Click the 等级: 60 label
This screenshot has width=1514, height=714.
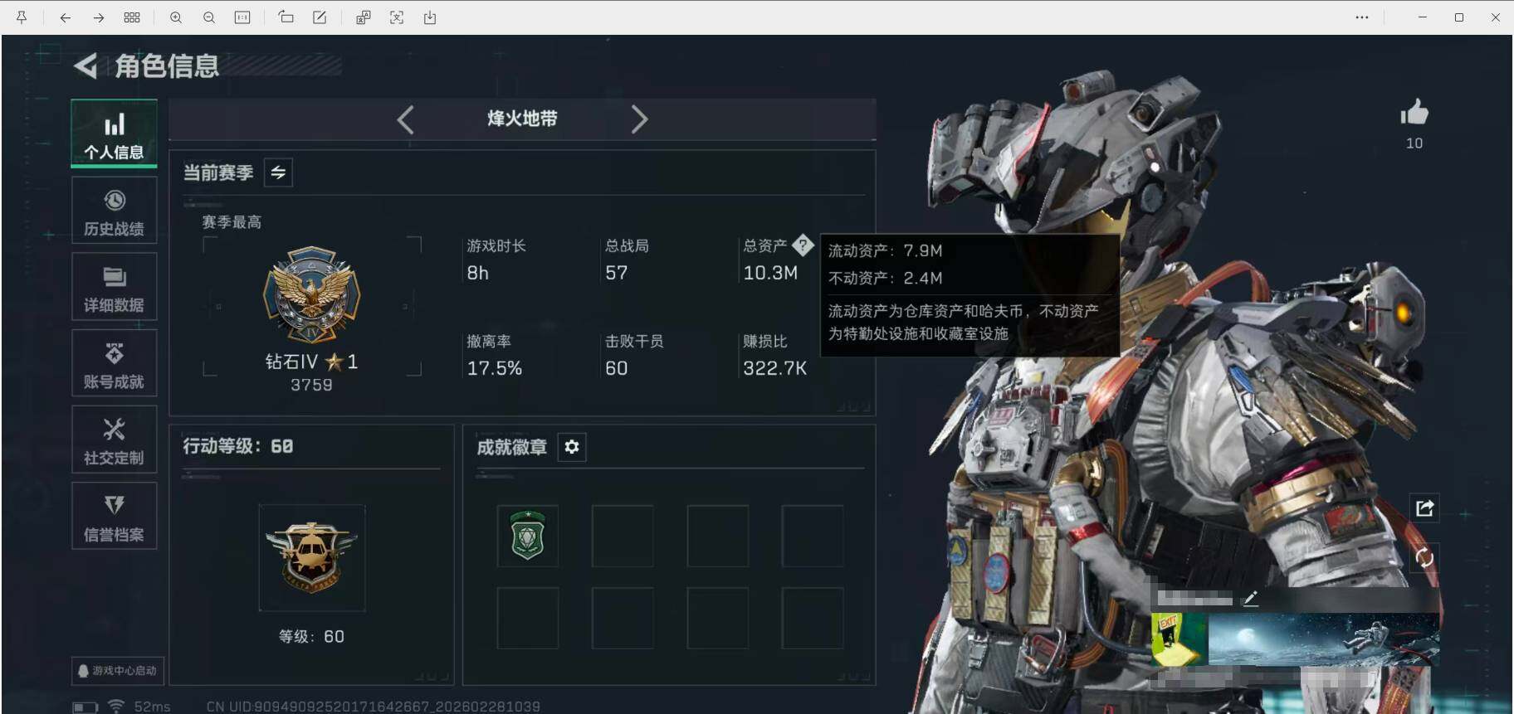(311, 636)
